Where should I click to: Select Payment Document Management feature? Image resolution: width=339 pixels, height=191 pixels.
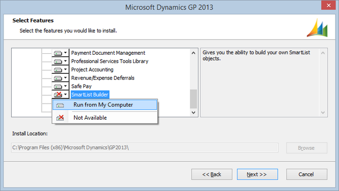(108, 53)
